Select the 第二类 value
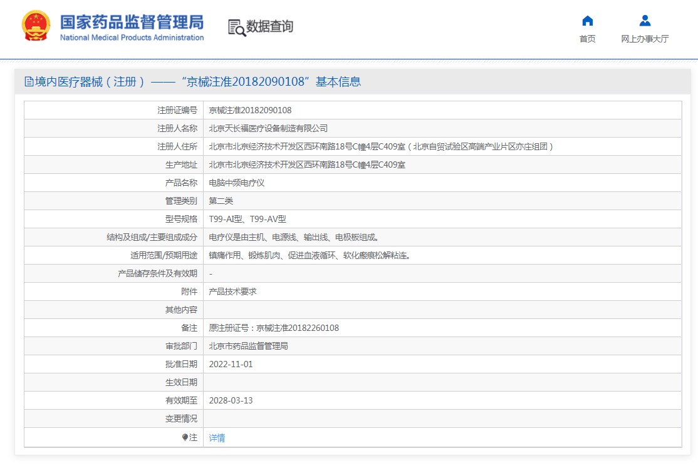This screenshot has height=466, width=698. 221,201
